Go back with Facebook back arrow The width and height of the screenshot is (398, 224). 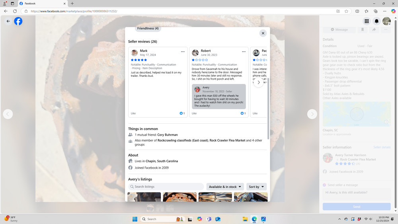[x=8, y=21]
